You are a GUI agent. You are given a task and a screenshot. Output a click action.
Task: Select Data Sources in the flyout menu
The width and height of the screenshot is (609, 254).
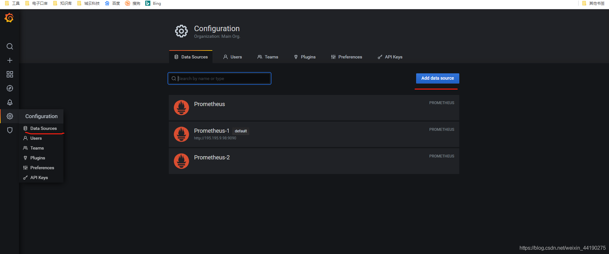(42, 128)
